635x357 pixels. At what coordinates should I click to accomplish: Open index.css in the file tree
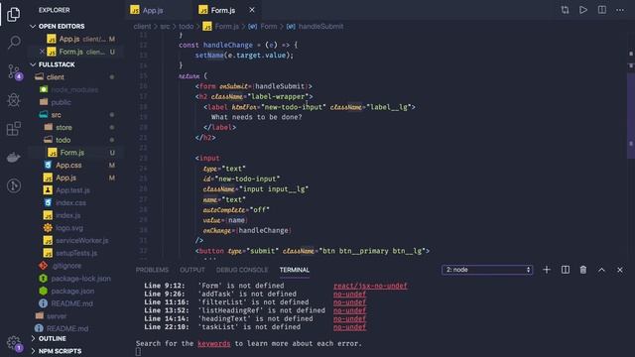pos(70,202)
